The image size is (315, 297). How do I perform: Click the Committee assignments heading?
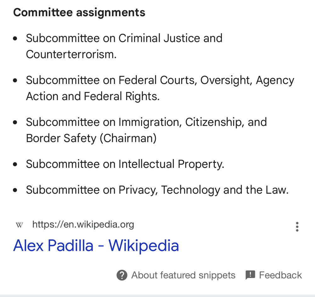[79, 13]
